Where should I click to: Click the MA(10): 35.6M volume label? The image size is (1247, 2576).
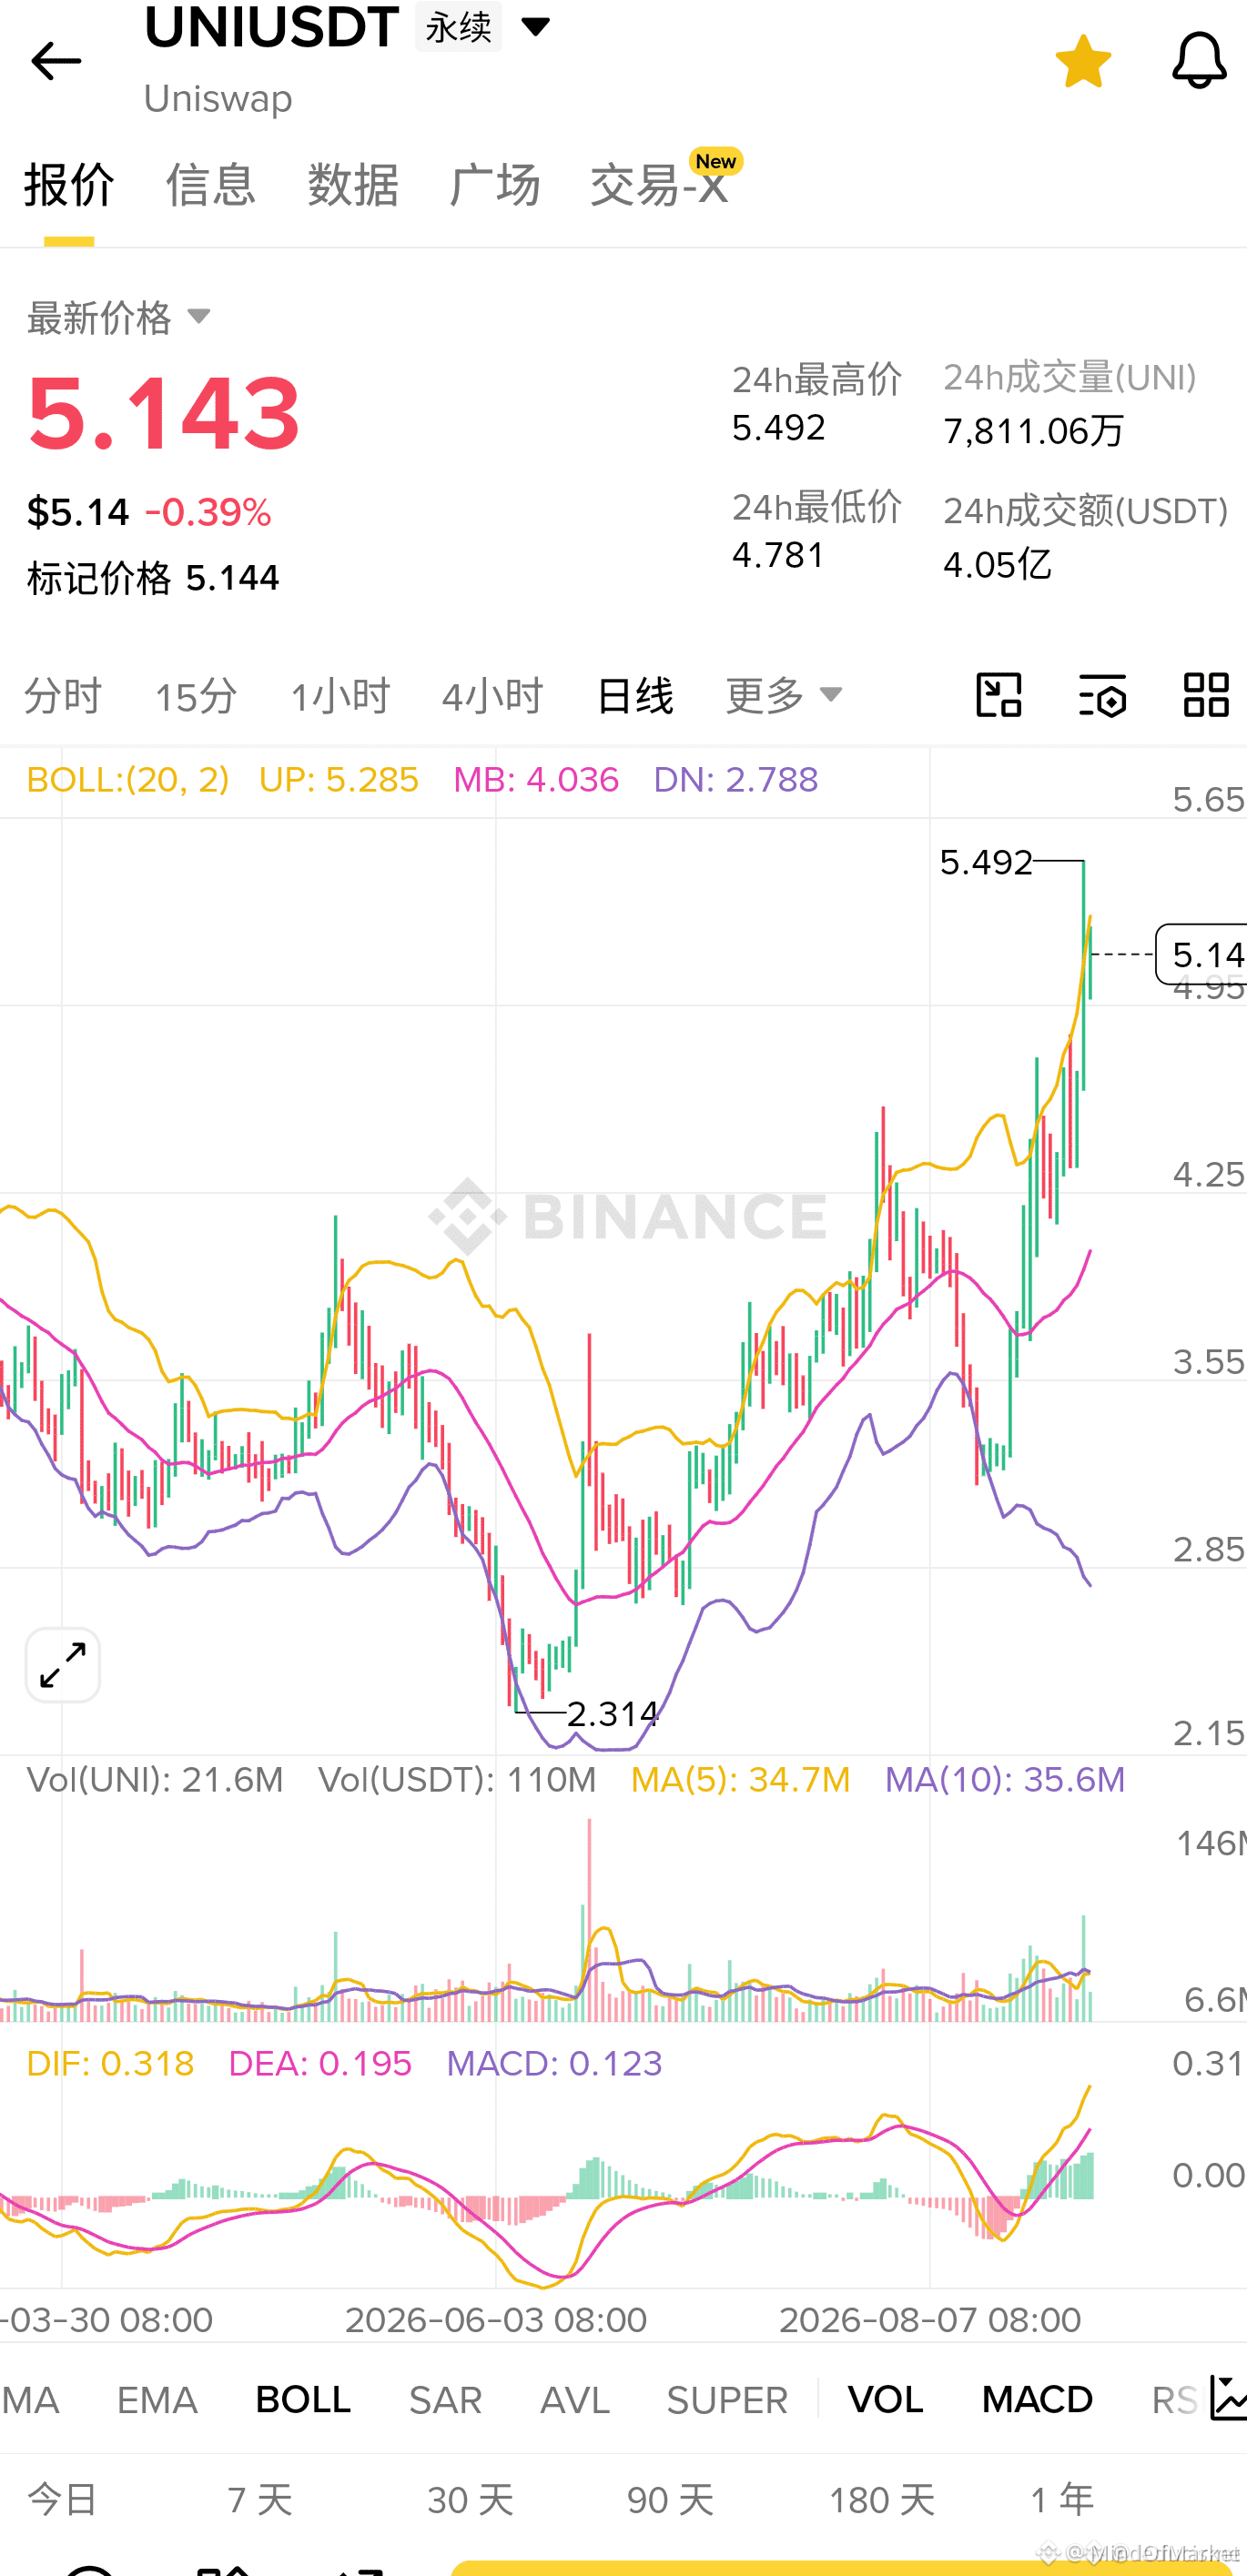(x=1005, y=1780)
